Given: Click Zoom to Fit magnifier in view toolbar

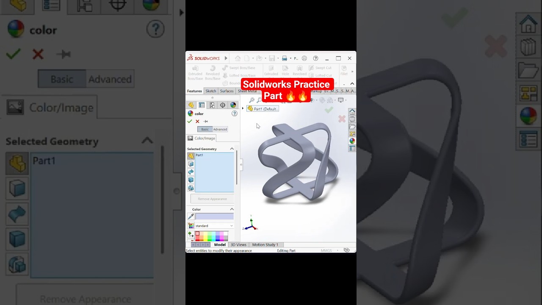Looking at the screenshot, I should pos(252,100).
